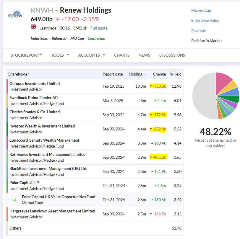Screen dimensions: 240x239
Task: Switch to the CHARTS tab
Action: point(122,55)
